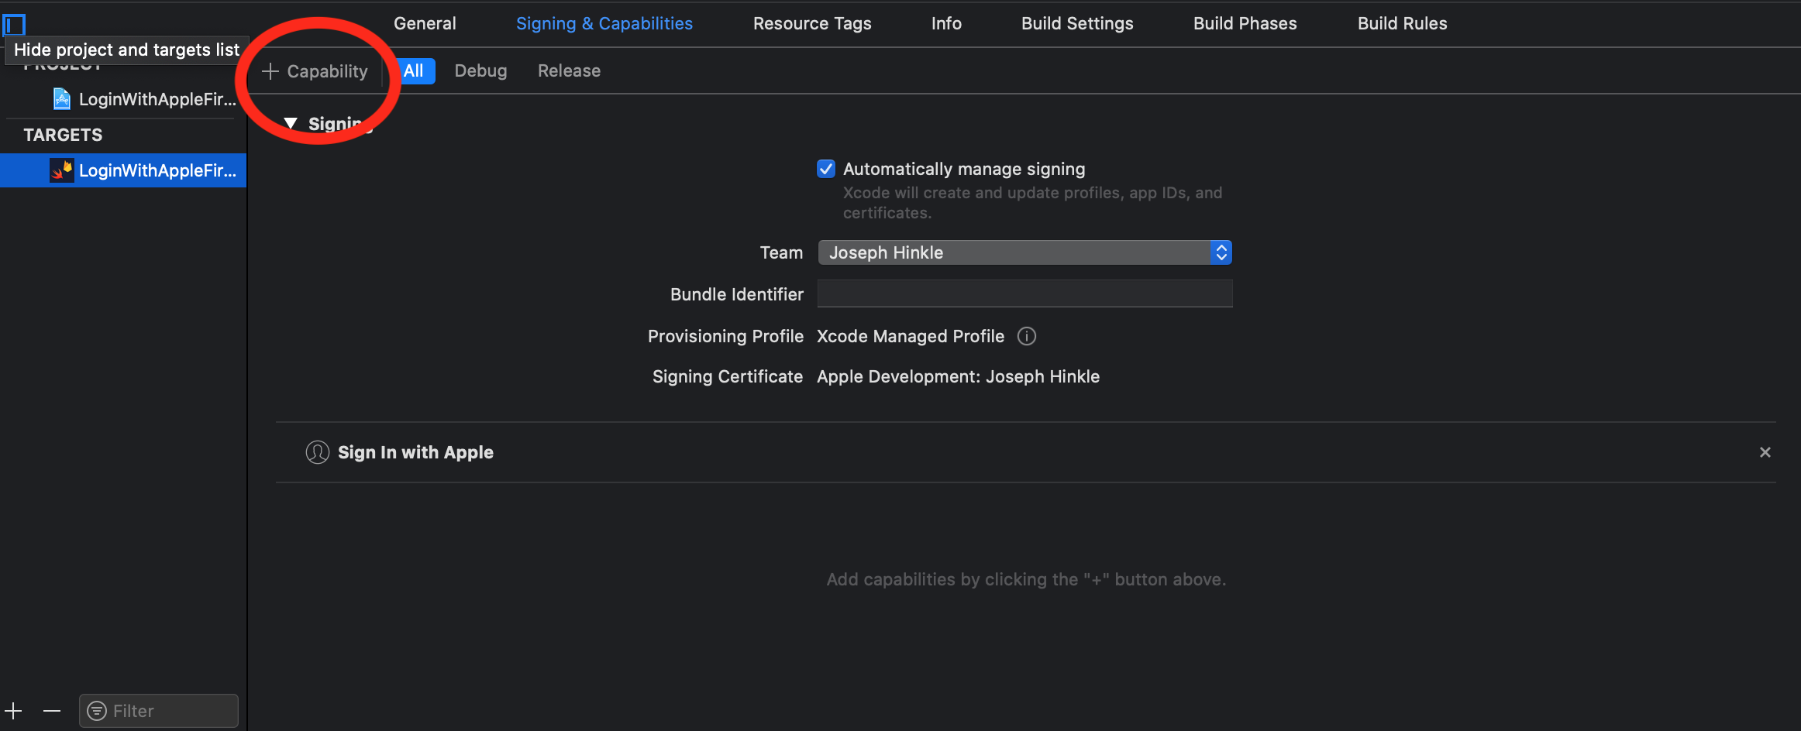Open the Build Settings tab

1077,24
